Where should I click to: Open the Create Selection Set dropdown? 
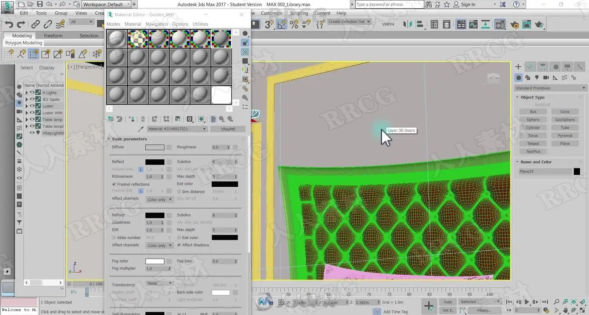(349, 21)
